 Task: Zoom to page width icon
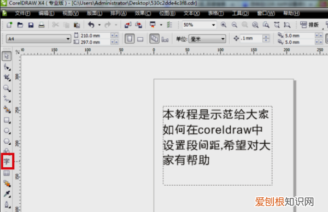[277, 25]
